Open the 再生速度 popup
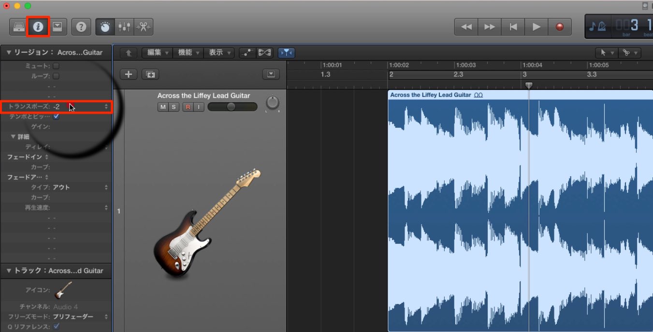Viewport: 653px width, 332px height. click(106, 208)
